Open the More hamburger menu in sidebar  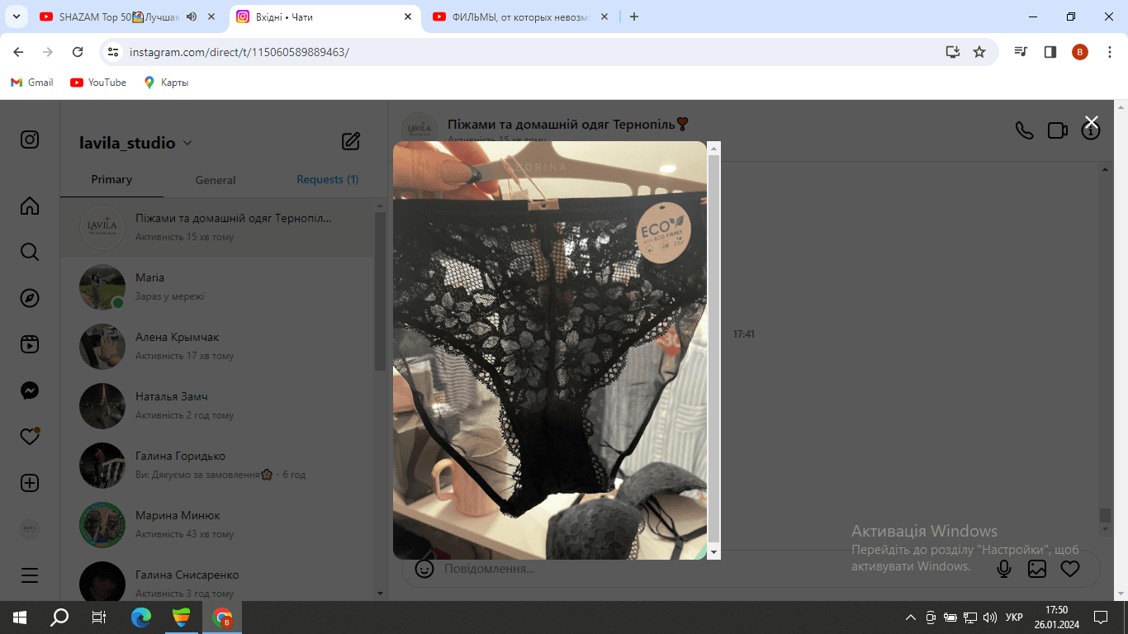[30, 575]
